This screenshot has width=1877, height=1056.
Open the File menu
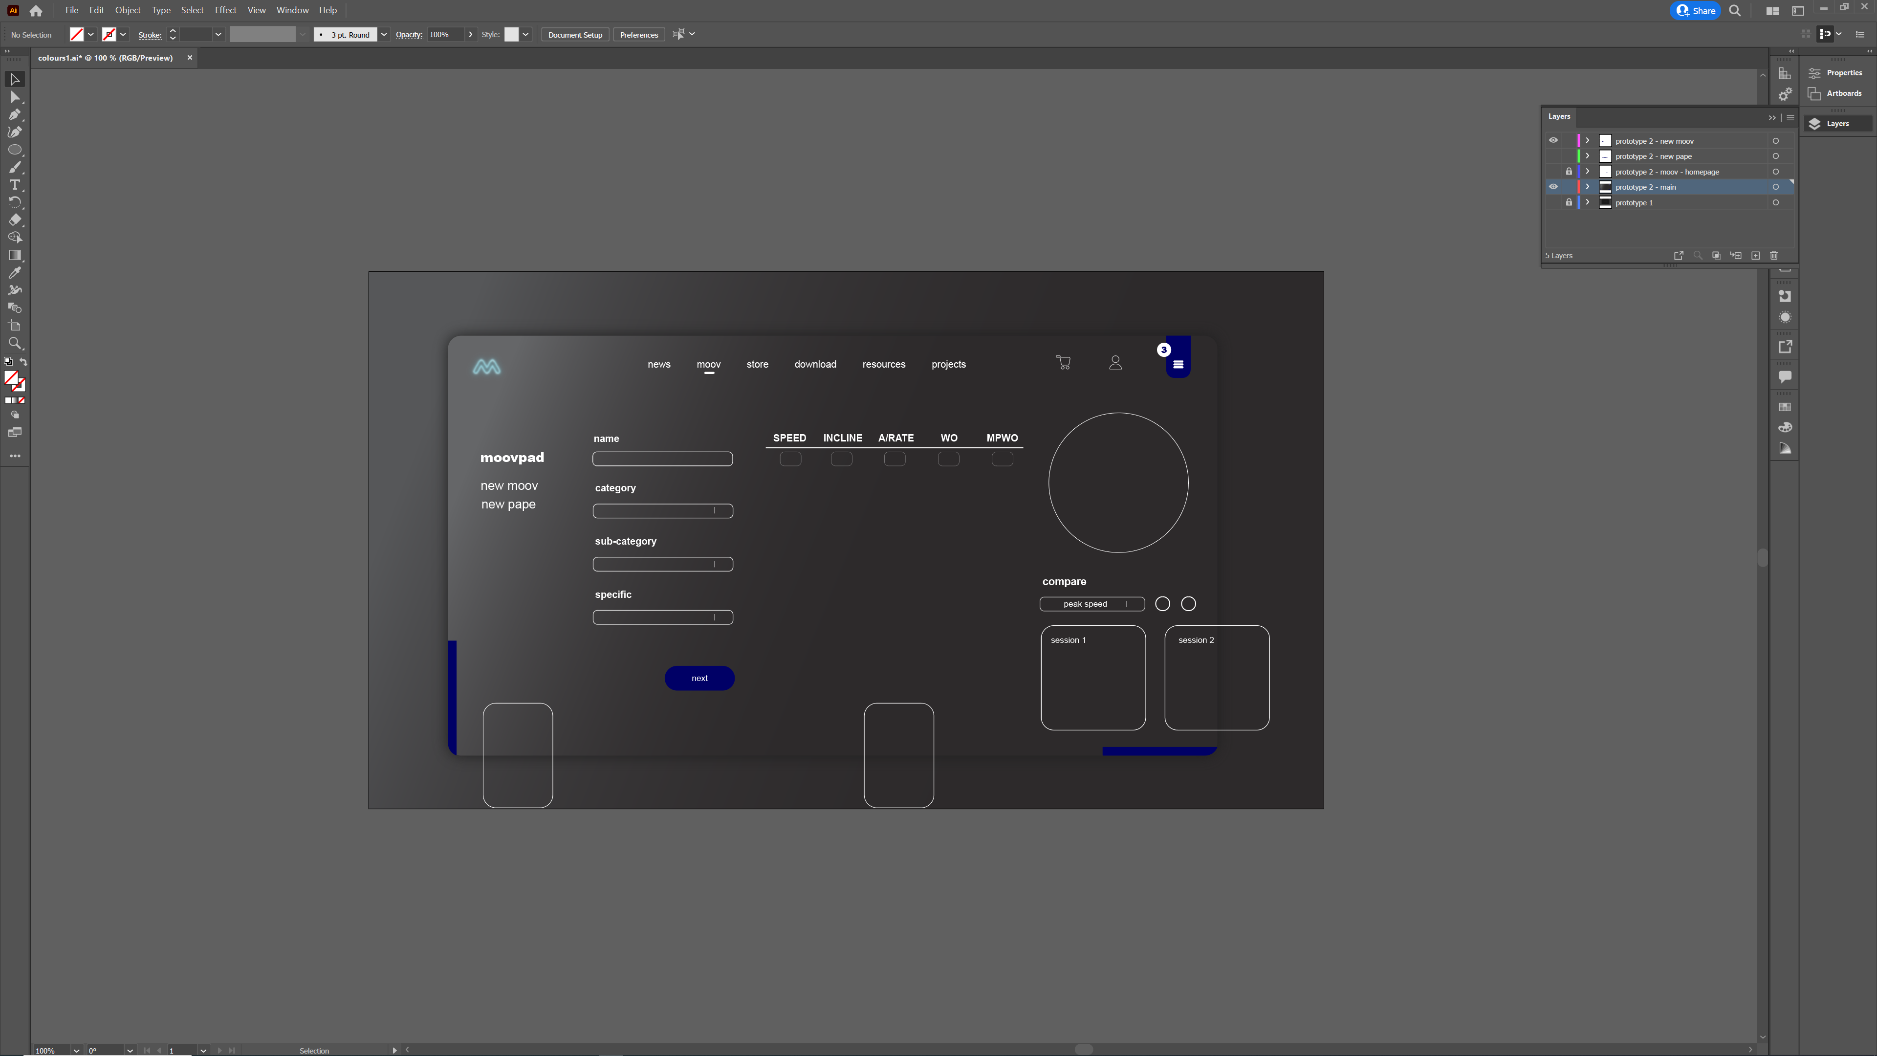pyautogui.click(x=71, y=10)
